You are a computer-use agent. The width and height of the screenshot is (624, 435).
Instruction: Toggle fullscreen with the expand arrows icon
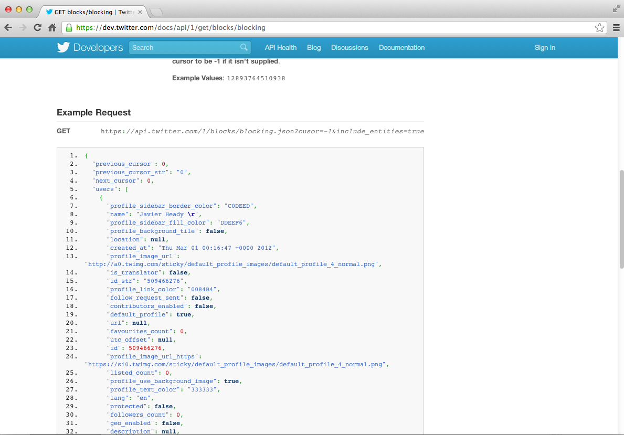(x=617, y=9)
